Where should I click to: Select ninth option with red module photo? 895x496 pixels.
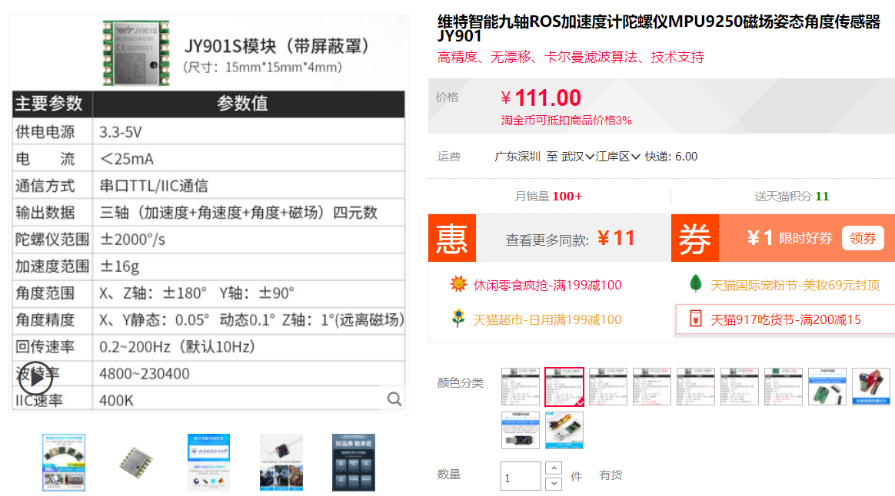coord(871,386)
